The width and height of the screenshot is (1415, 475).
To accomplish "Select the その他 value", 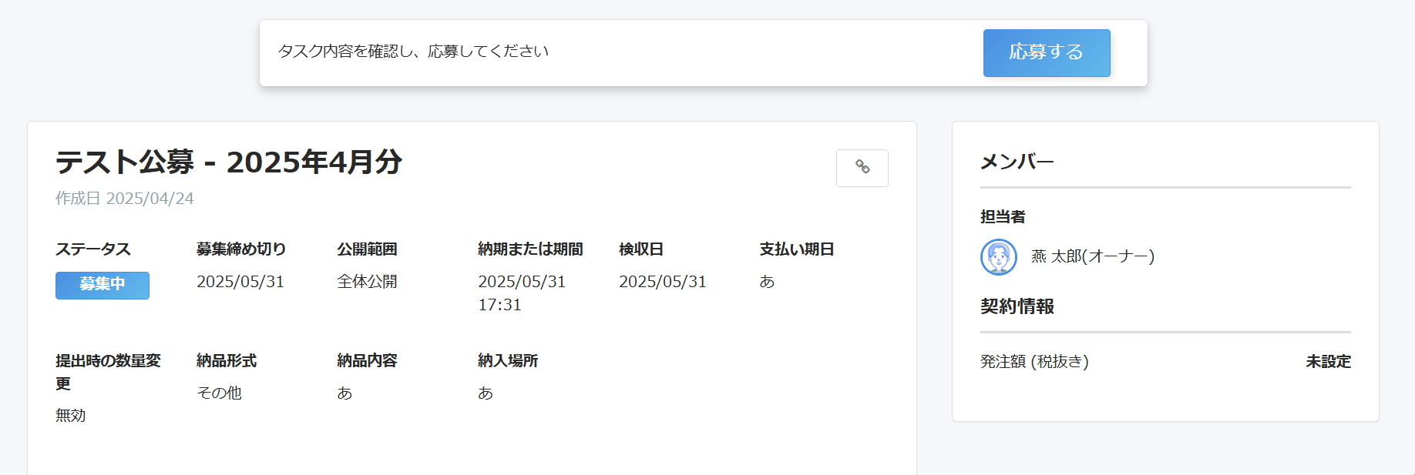I will 219,393.
